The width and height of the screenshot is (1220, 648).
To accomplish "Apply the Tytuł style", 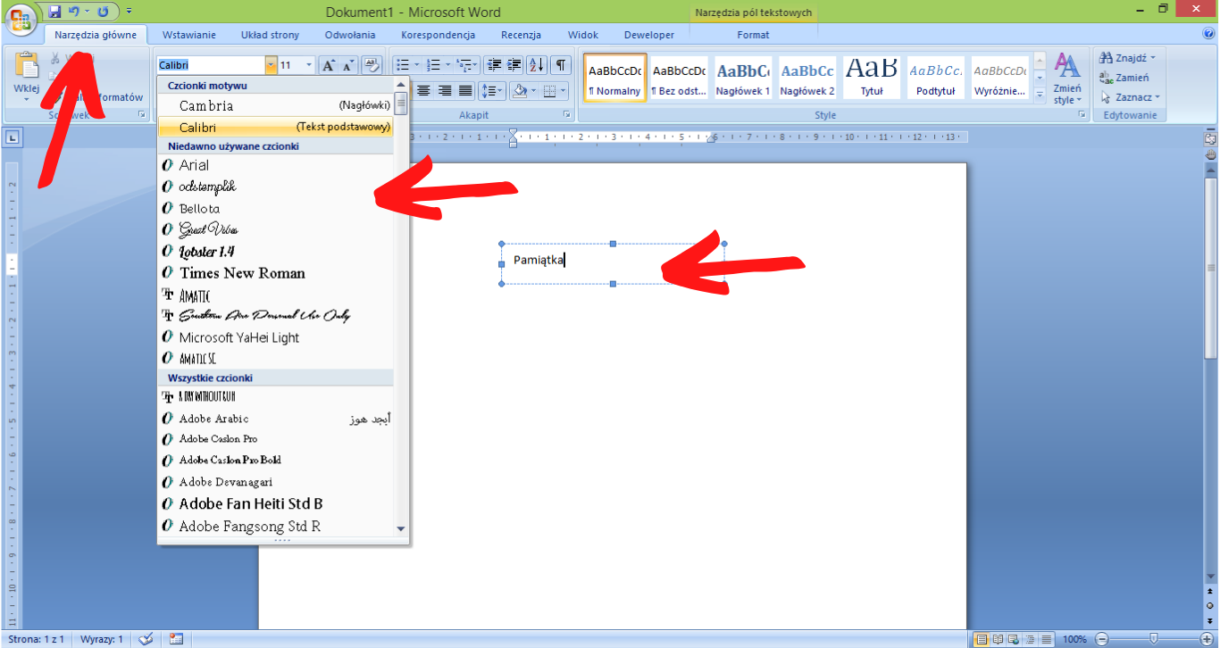I will click(x=872, y=78).
